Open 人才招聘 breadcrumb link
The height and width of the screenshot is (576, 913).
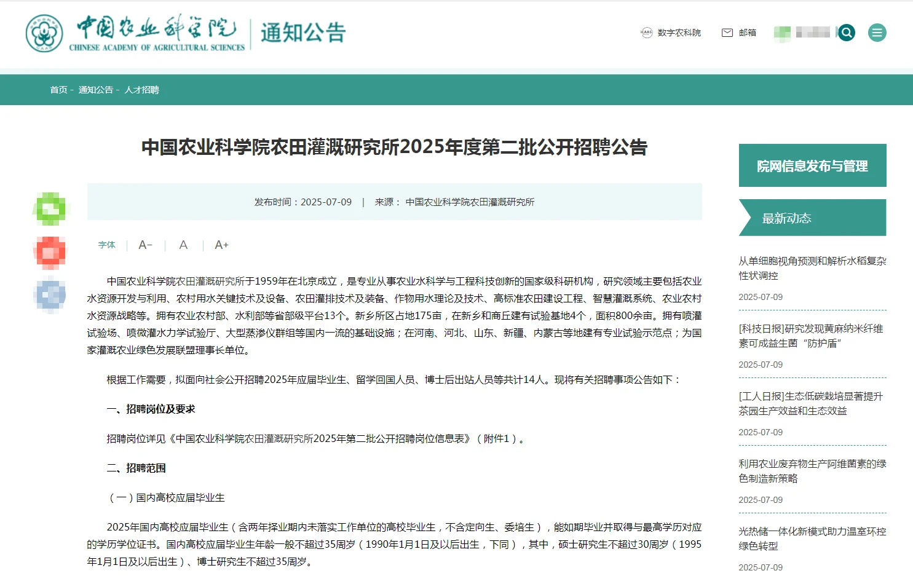[142, 90]
